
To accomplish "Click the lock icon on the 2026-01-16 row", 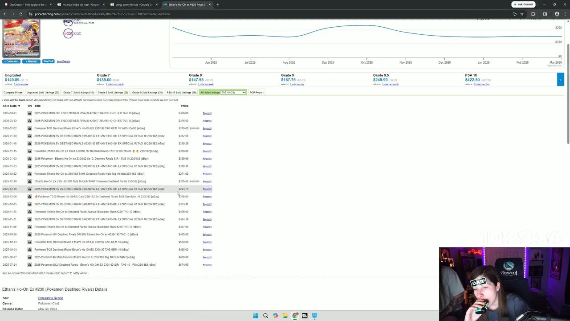I will coord(29,144).
